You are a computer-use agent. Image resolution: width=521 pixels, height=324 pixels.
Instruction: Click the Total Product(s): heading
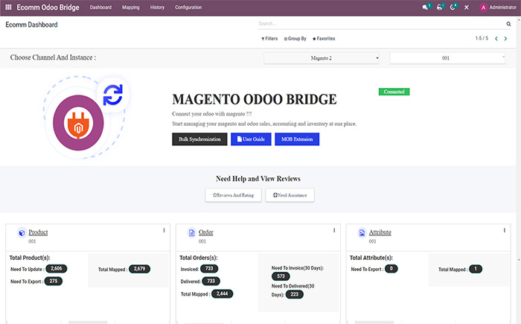[30, 258]
